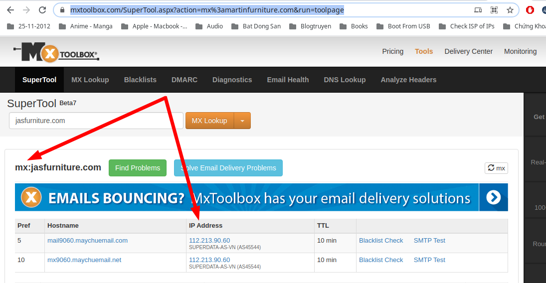Open the Bat Dong San bookmark folder
This screenshot has height=283, width=546.
tap(256, 26)
